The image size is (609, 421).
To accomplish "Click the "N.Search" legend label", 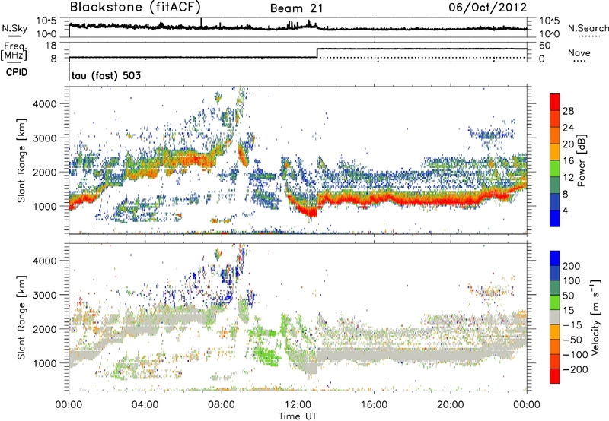I will 588,28.
